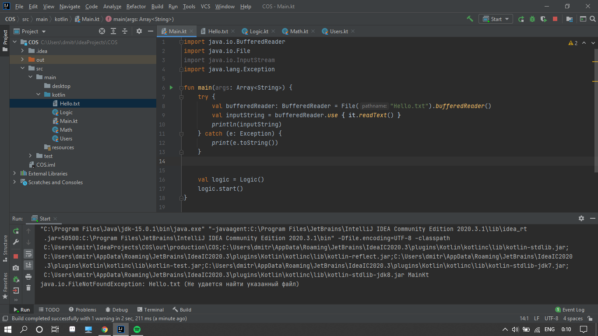Viewport: 598px width, 336px height.
Task: Open the Analyze menu
Action: pos(112,7)
